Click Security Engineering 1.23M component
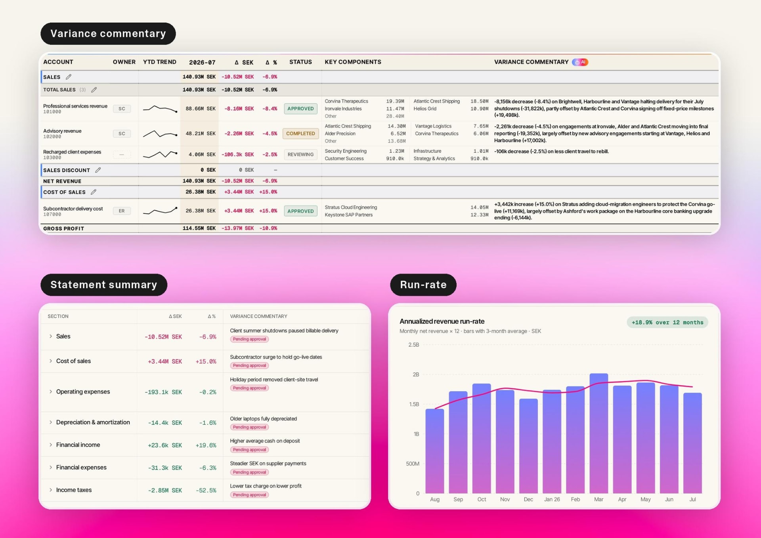Screen dimensions: 761x538 364,151
